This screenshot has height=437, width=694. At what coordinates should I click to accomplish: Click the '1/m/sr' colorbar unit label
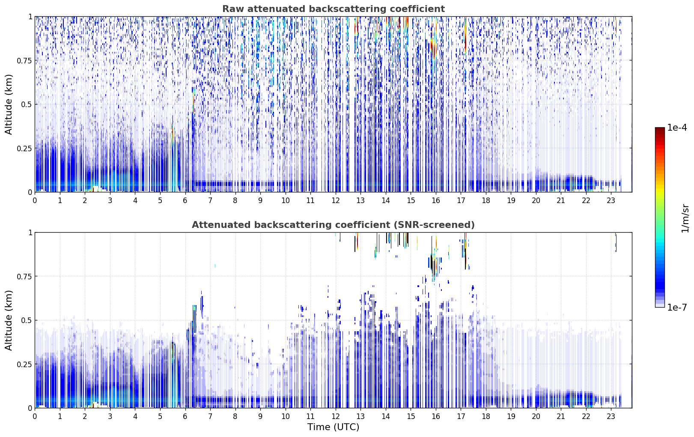coord(685,218)
